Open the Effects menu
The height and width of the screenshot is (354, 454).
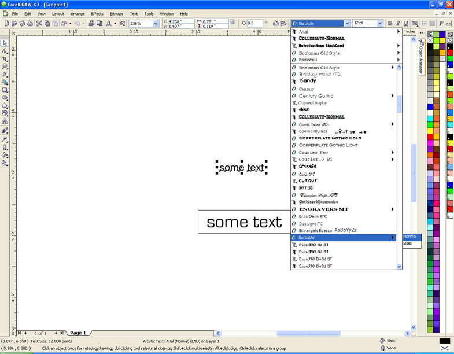tap(97, 14)
